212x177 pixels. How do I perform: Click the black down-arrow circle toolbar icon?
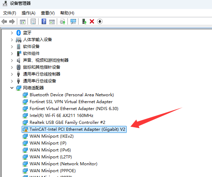tap(100, 21)
